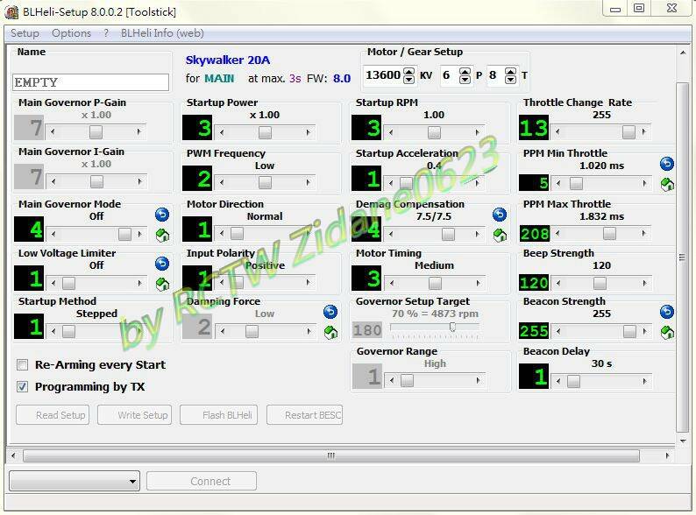
Task: Click the vertical scrollbar down arrow
Action: coord(683,441)
